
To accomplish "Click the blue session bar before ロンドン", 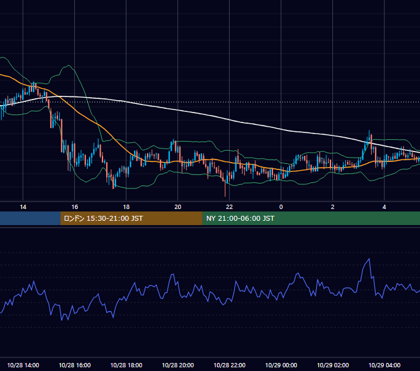I will (30, 218).
